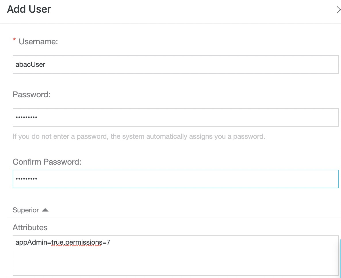Screen dimensions: 341x278
Task: Close the Add User dialog
Action: 338,10
